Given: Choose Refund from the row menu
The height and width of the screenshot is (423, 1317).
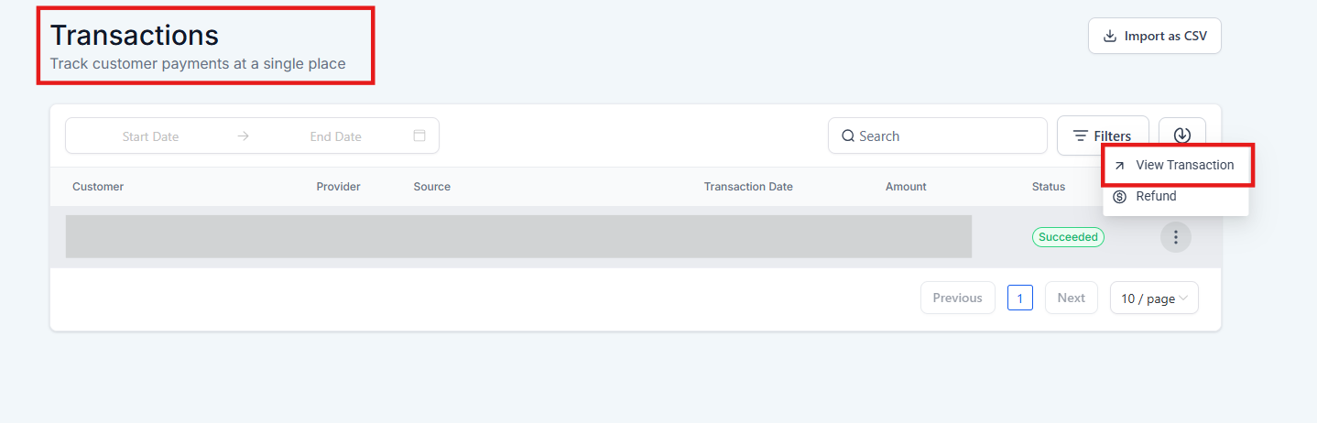Looking at the screenshot, I should pyautogui.click(x=1156, y=196).
